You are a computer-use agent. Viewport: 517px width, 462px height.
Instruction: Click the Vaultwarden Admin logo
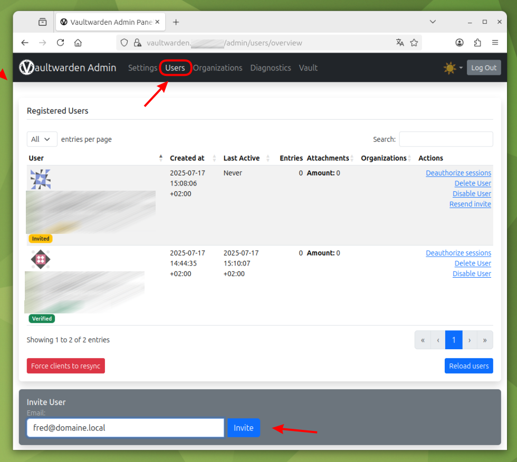click(x=68, y=67)
